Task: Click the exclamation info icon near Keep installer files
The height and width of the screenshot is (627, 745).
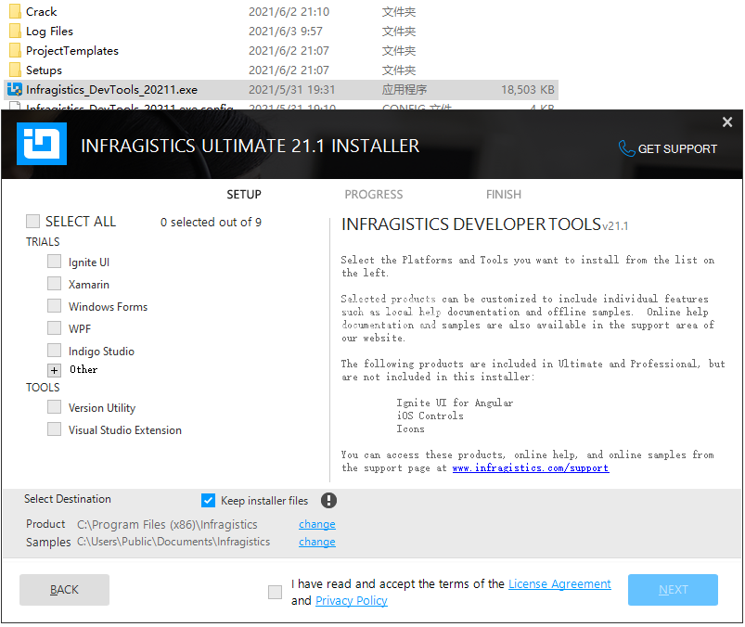Action: tap(328, 500)
